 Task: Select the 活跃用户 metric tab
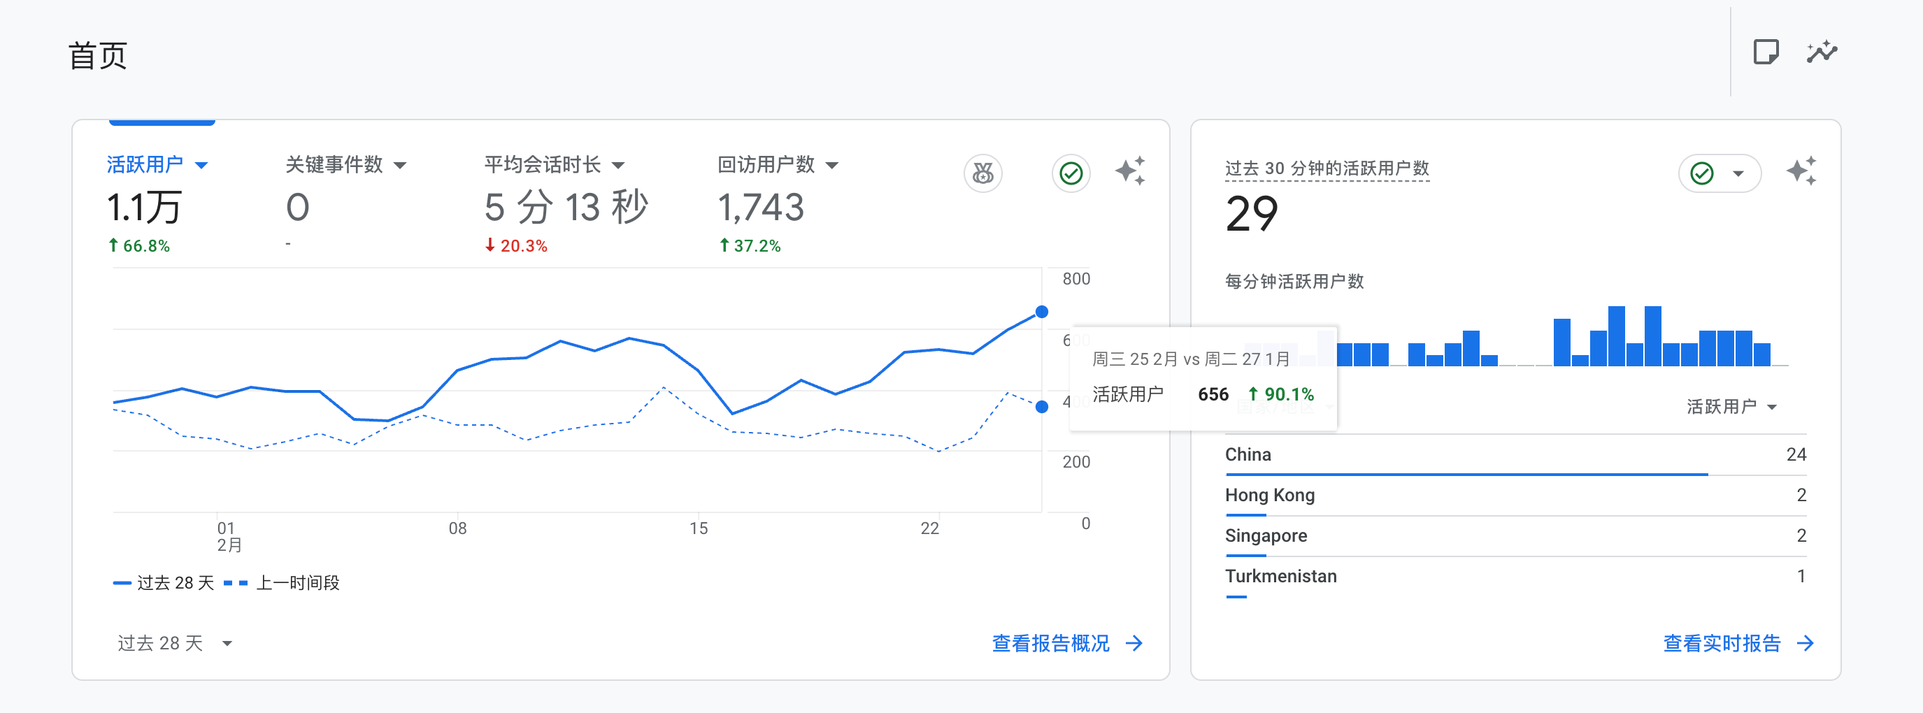pos(145,164)
